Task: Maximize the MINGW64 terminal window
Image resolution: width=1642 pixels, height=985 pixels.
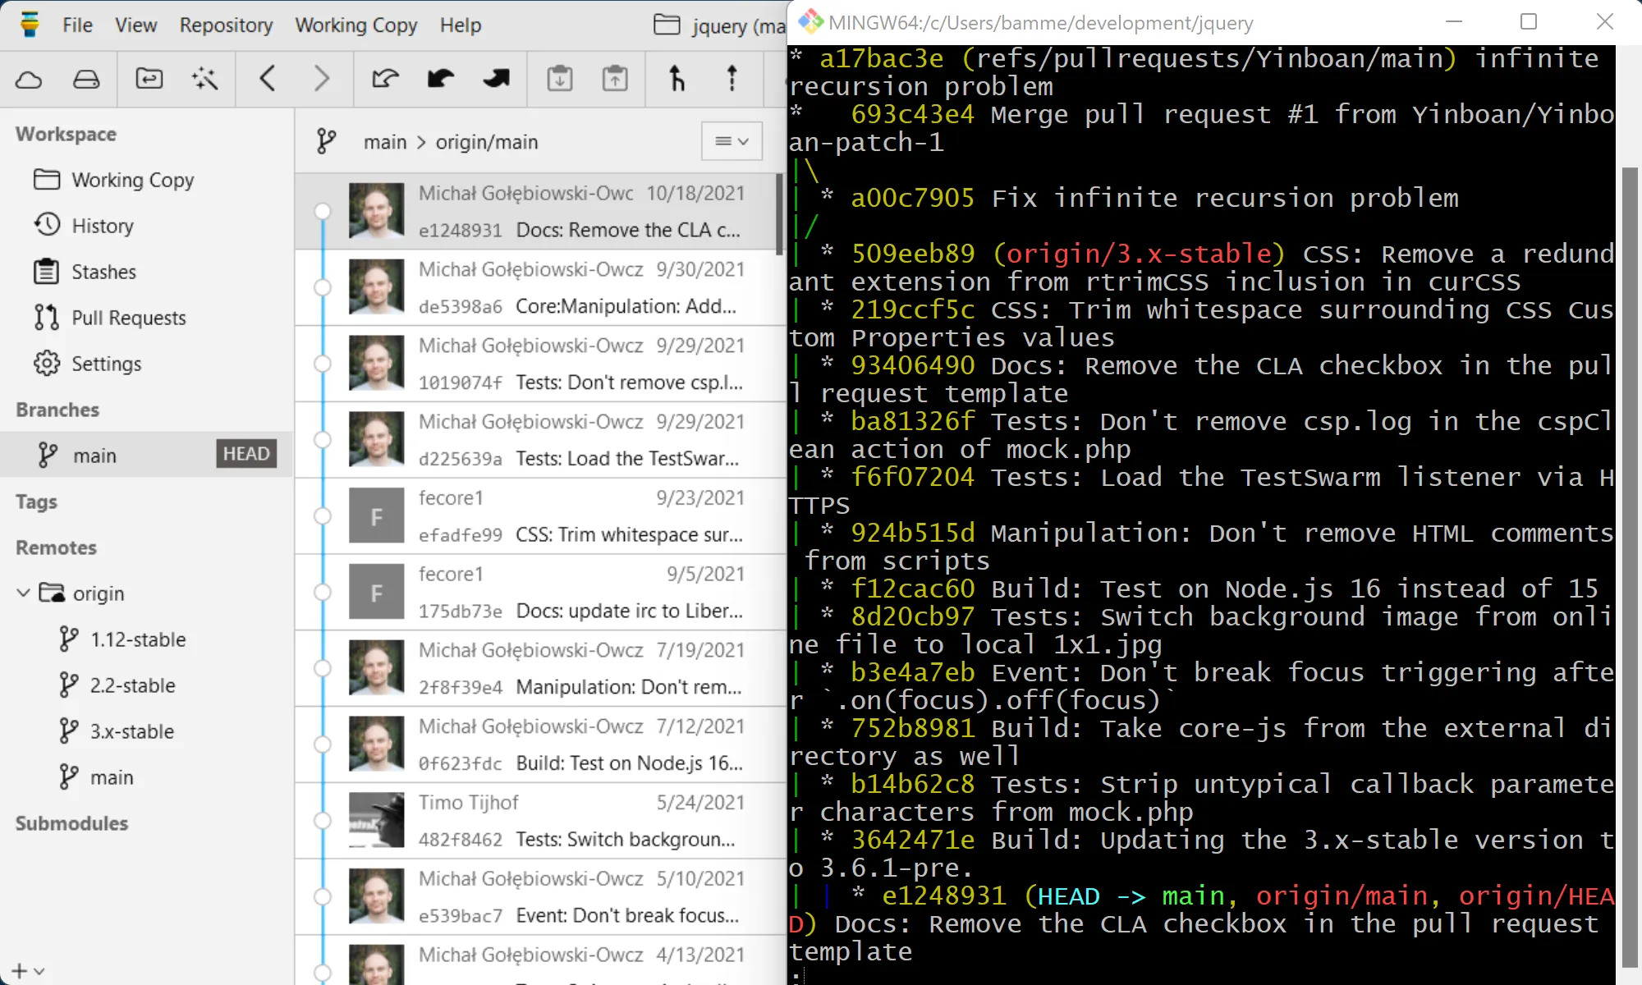Action: (x=1529, y=22)
